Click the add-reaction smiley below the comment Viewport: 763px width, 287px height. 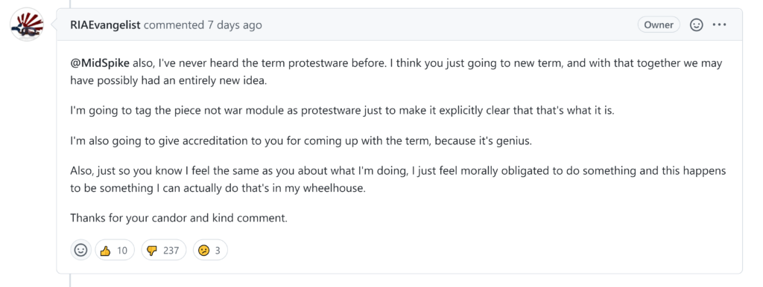click(80, 250)
